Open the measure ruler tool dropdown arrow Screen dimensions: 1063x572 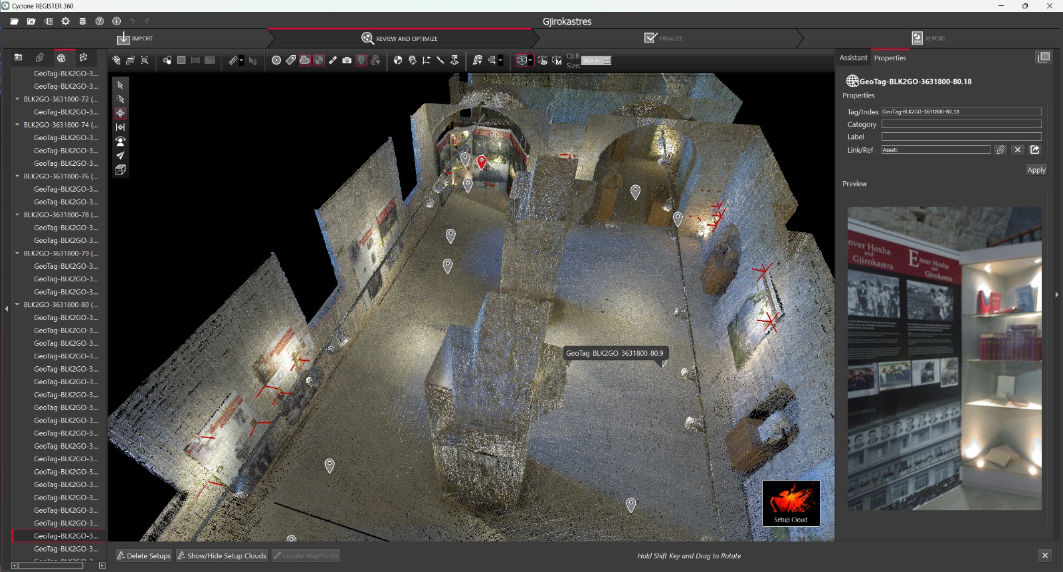tap(241, 60)
